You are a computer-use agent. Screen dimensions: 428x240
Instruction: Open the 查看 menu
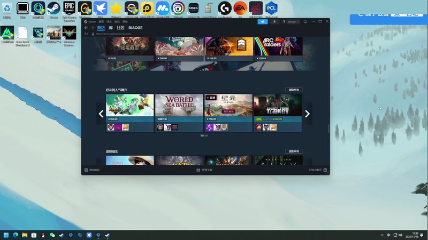tap(101, 21)
